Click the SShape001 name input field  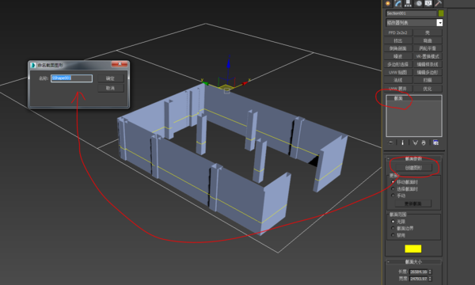point(71,78)
